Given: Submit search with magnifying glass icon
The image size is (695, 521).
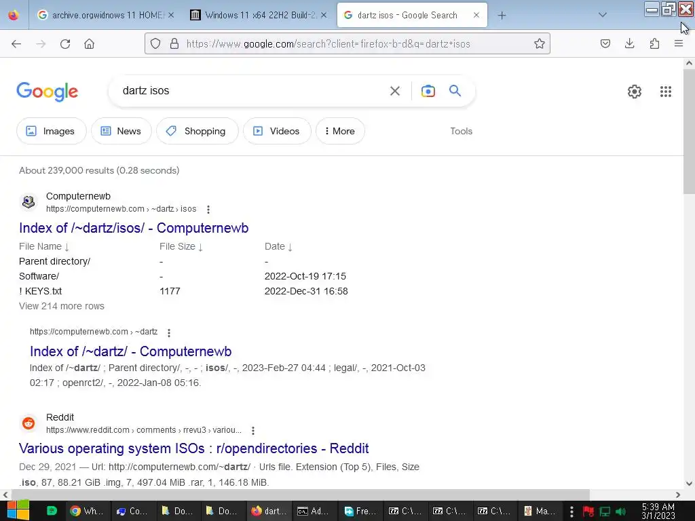Looking at the screenshot, I should 455,91.
